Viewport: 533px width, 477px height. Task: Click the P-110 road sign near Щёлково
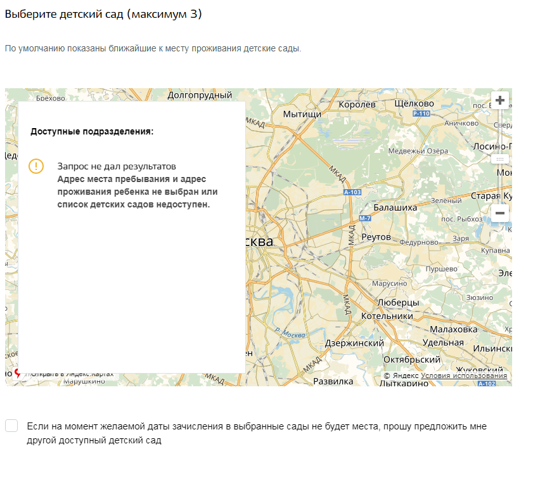tap(421, 114)
